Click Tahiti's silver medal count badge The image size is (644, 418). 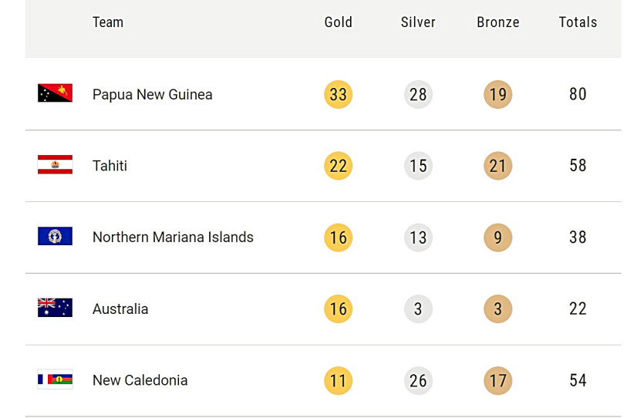click(418, 166)
